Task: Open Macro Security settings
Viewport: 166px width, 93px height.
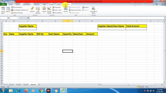Action: [x=17, y=13]
